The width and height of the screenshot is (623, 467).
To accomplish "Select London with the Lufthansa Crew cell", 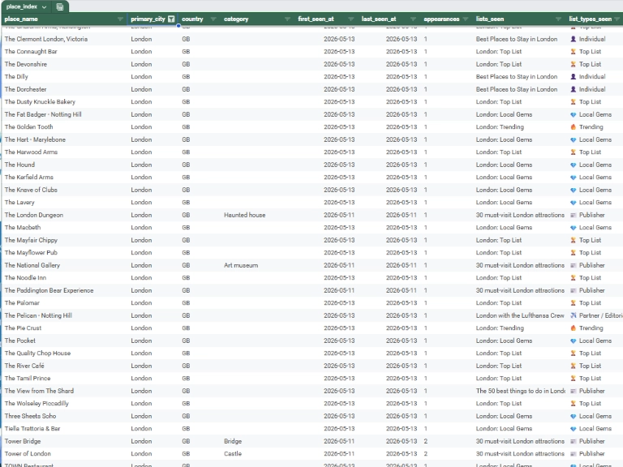I will [x=520, y=315].
